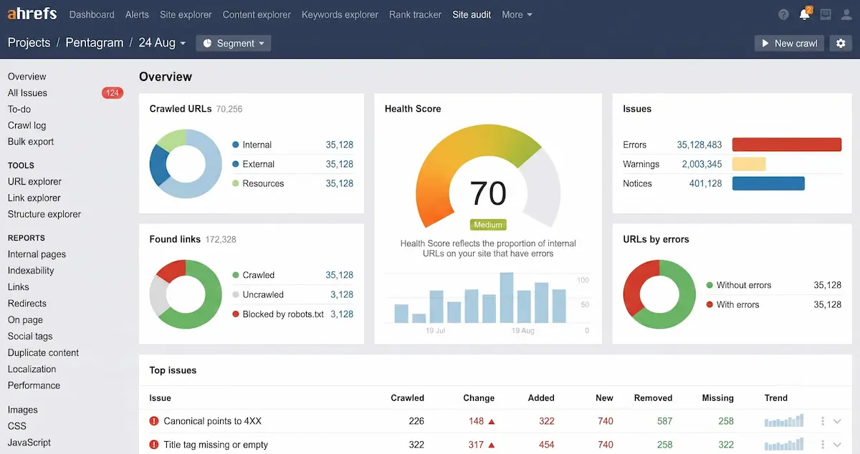
Task: Click the ahrefs logo
Action: coord(33,14)
